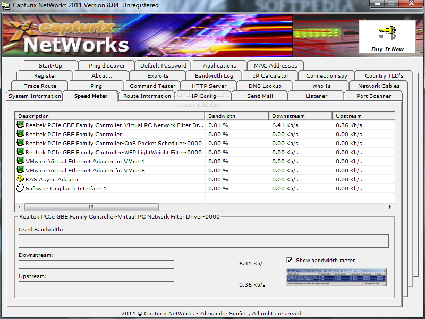The height and width of the screenshot is (319, 425).
Task: Open the Route Information tab
Action: pyautogui.click(x=147, y=96)
